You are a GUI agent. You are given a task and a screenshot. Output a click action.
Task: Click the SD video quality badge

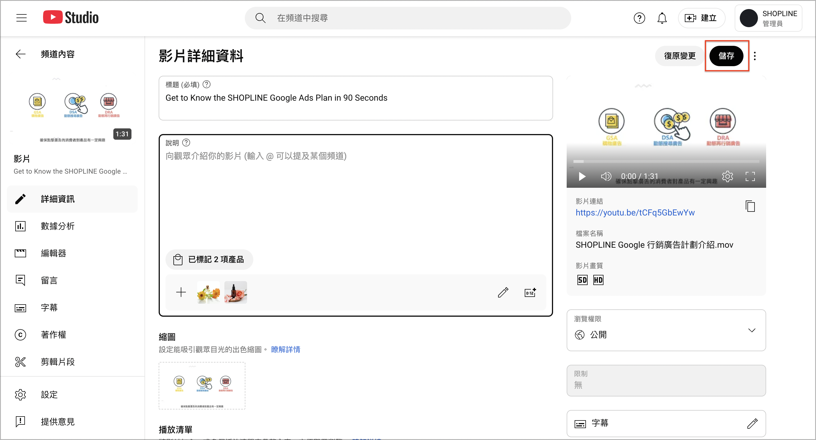tap(582, 280)
